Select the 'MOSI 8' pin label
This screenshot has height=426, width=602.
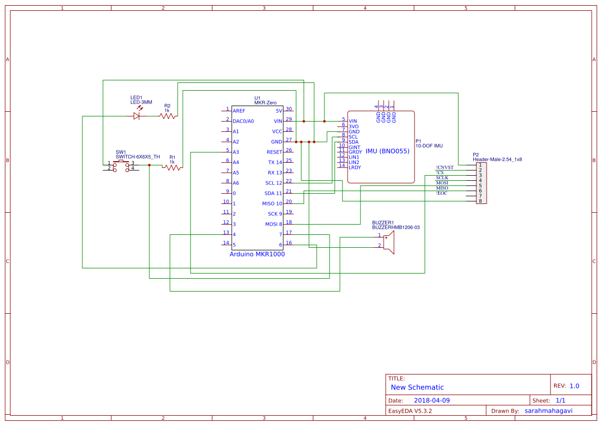(274, 224)
